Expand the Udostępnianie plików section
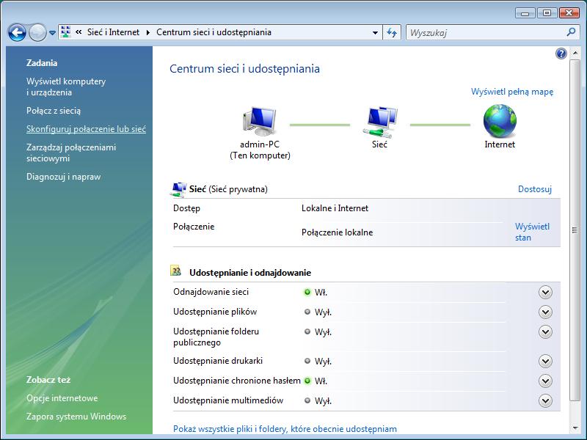 pyautogui.click(x=544, y=312)
